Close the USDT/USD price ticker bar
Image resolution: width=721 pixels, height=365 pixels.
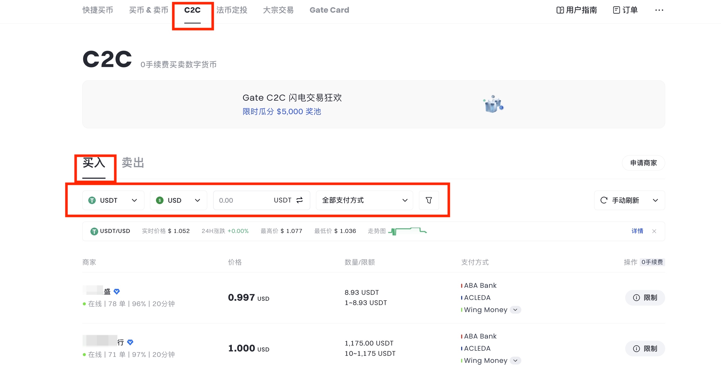tap(654, 231)
